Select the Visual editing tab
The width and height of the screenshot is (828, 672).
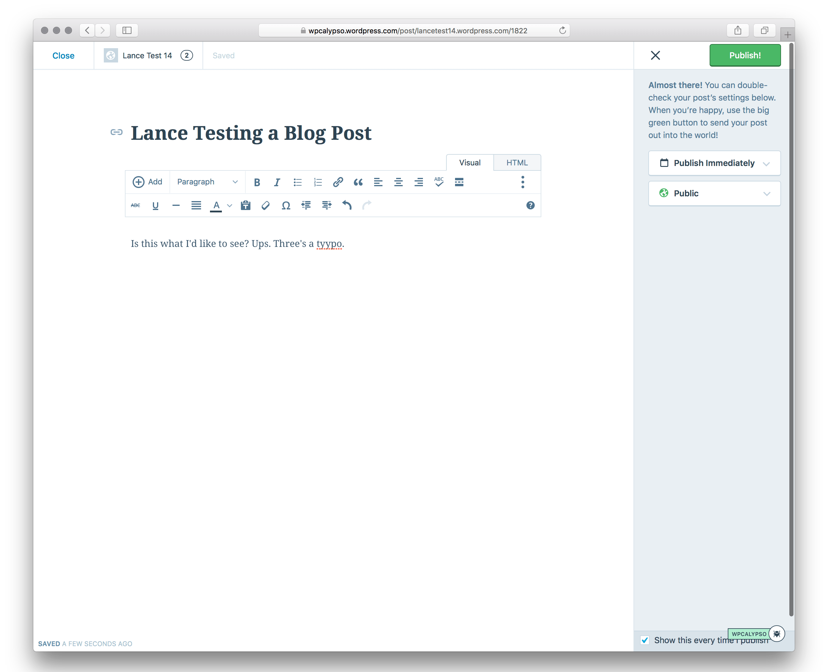(x=469, y=162)
